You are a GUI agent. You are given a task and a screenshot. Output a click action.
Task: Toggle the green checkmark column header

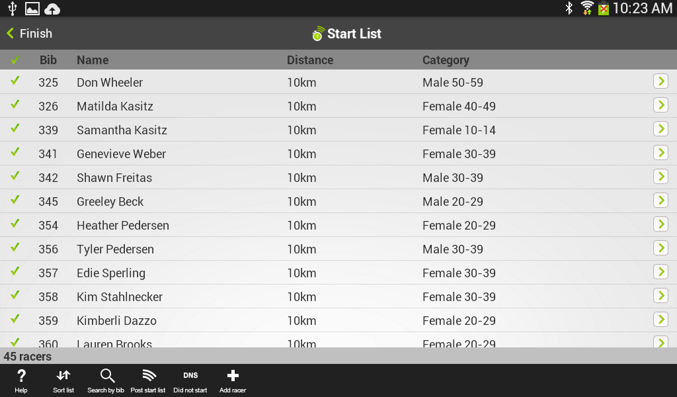(x=15, y=60)
